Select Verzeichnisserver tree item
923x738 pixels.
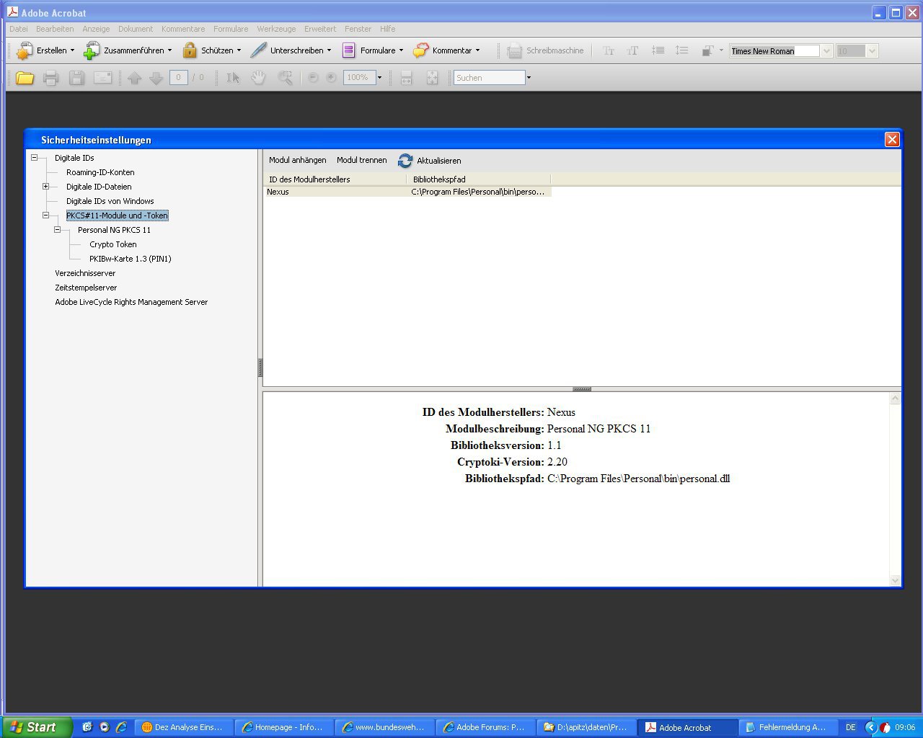pyautogui.click(x=85, y=273)
